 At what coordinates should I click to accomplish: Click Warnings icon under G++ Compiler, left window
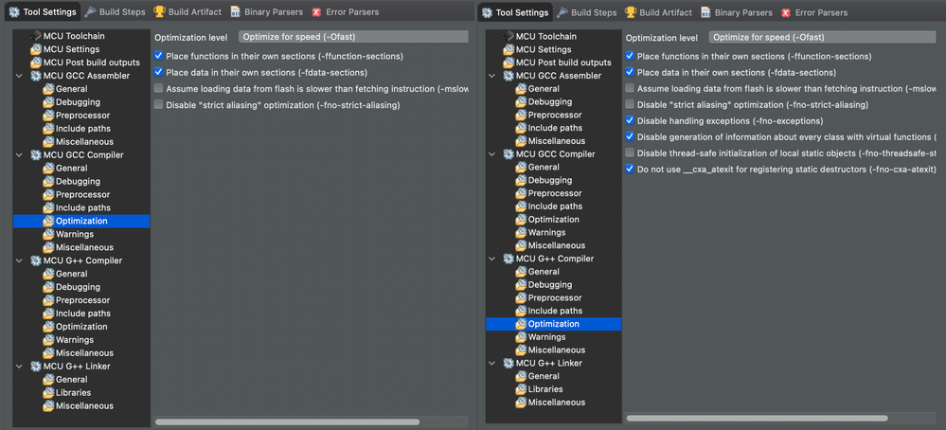48,340
